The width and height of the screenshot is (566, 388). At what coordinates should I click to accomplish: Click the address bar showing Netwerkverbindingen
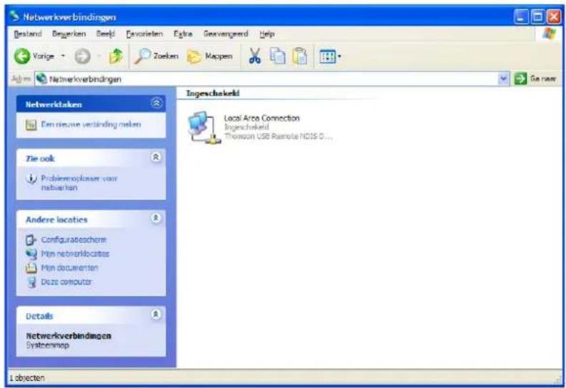coord(272,79)
